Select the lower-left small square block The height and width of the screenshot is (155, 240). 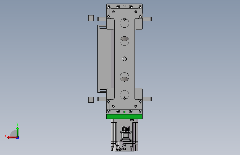[x=91, y=100]
